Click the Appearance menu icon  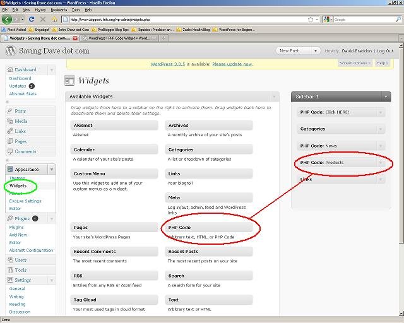point(10,169)
